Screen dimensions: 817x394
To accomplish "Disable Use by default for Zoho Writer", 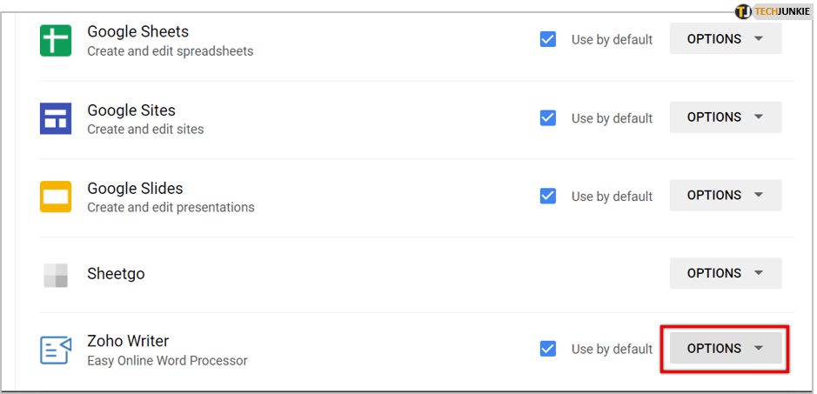I will [548, 349].
